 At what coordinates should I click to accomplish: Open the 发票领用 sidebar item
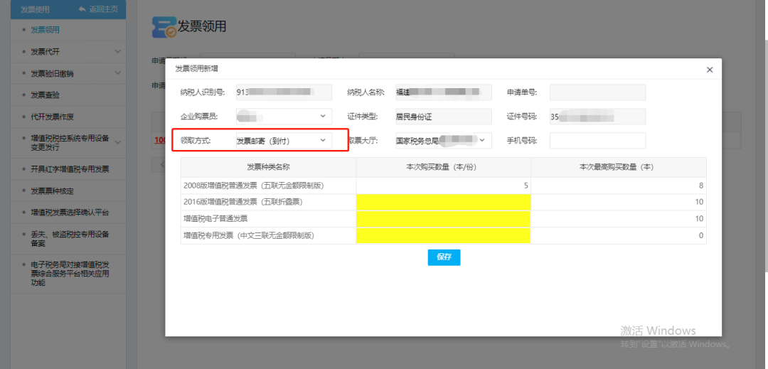[x=45, y=30]
